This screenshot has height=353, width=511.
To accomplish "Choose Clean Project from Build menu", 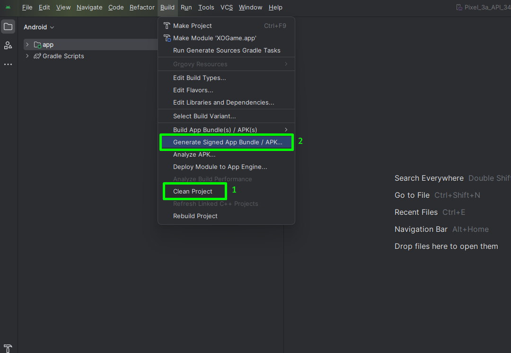I will pos(193,191).
